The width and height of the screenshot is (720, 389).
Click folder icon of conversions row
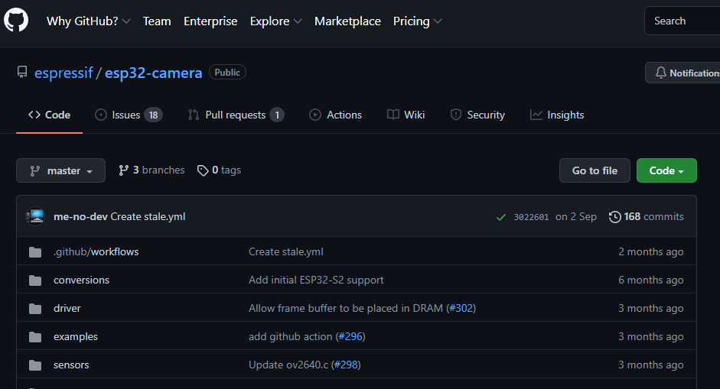point(35,280)
